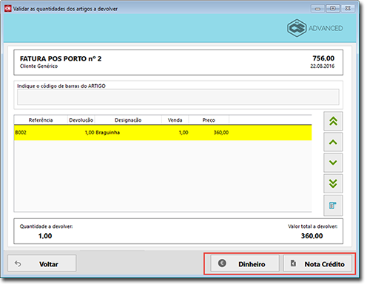Select the B002 Braguinha row
Viewport: 367px width, 287px height.
[x=163, y=133]
